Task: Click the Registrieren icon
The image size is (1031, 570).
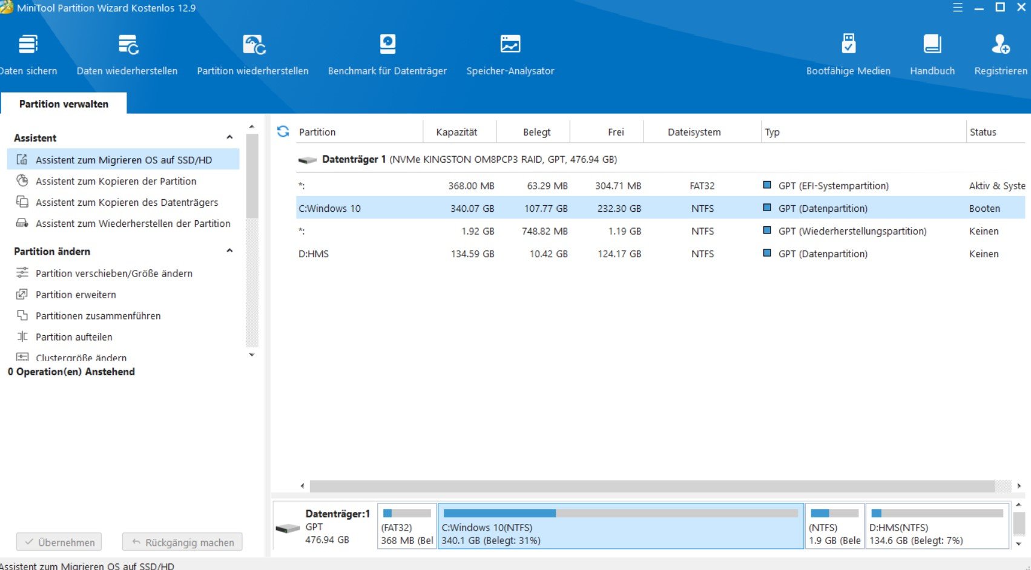Action: (x=1000, y=44)
